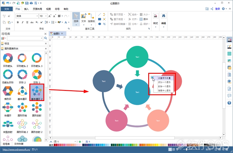Expand the 样式 style dropdown
Image resolution: width=233 pixels, height=153 pixels.
click(x=156, y=27)
